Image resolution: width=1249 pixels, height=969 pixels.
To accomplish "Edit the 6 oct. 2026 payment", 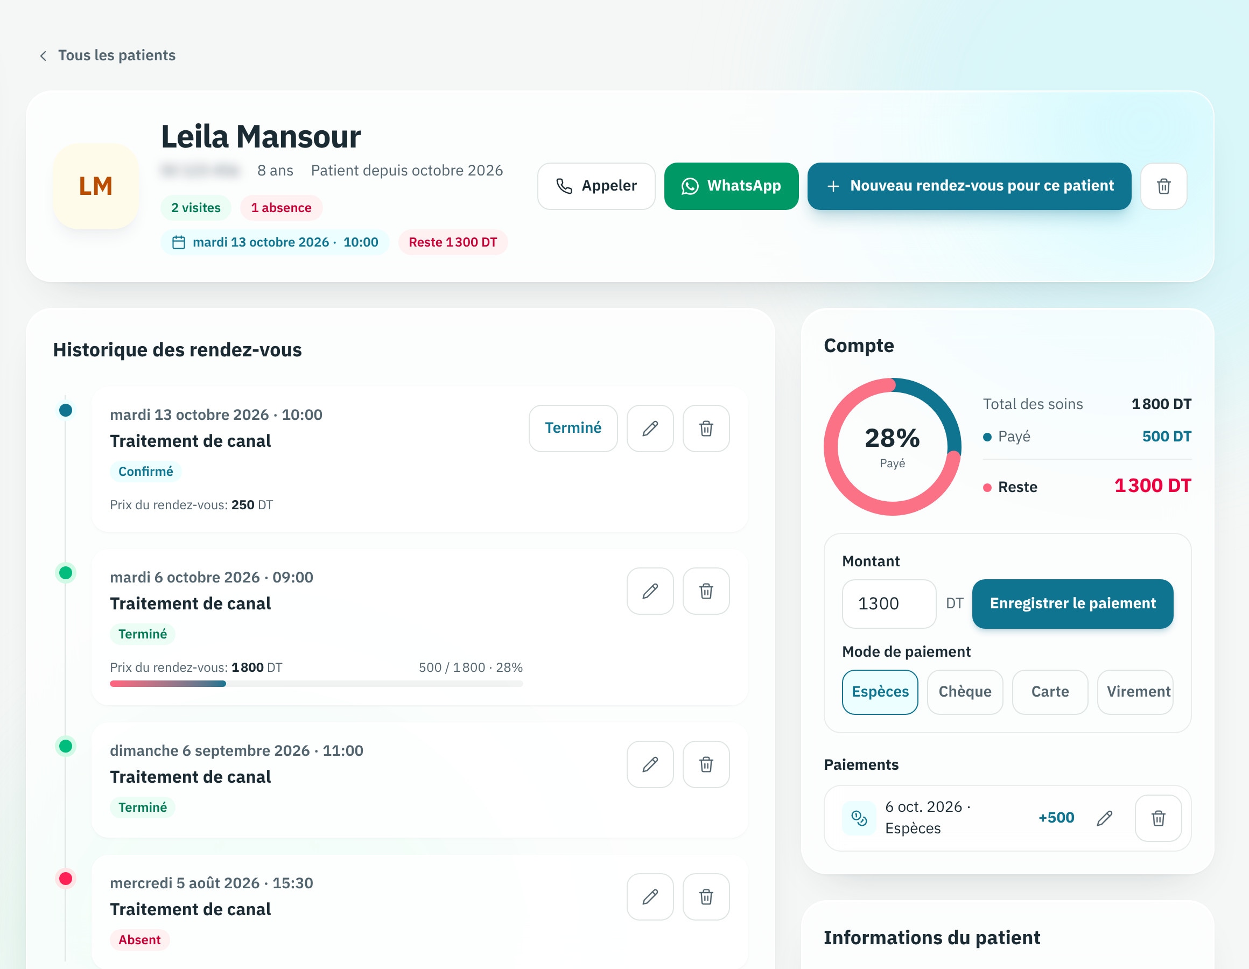I will (x=1104, y=817).
